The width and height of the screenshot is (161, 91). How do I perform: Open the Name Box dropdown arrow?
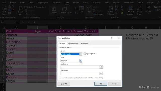click(14, 22)
